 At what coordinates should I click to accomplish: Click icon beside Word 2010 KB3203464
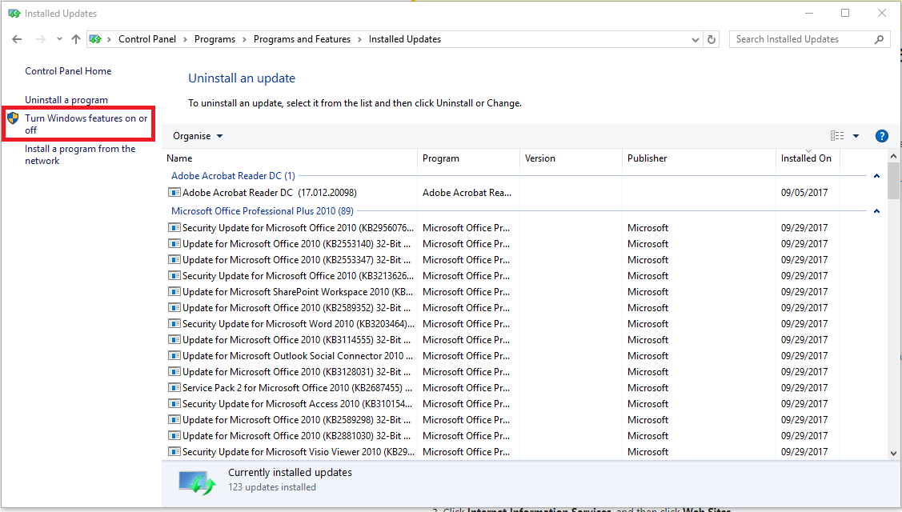pos(174,323)
